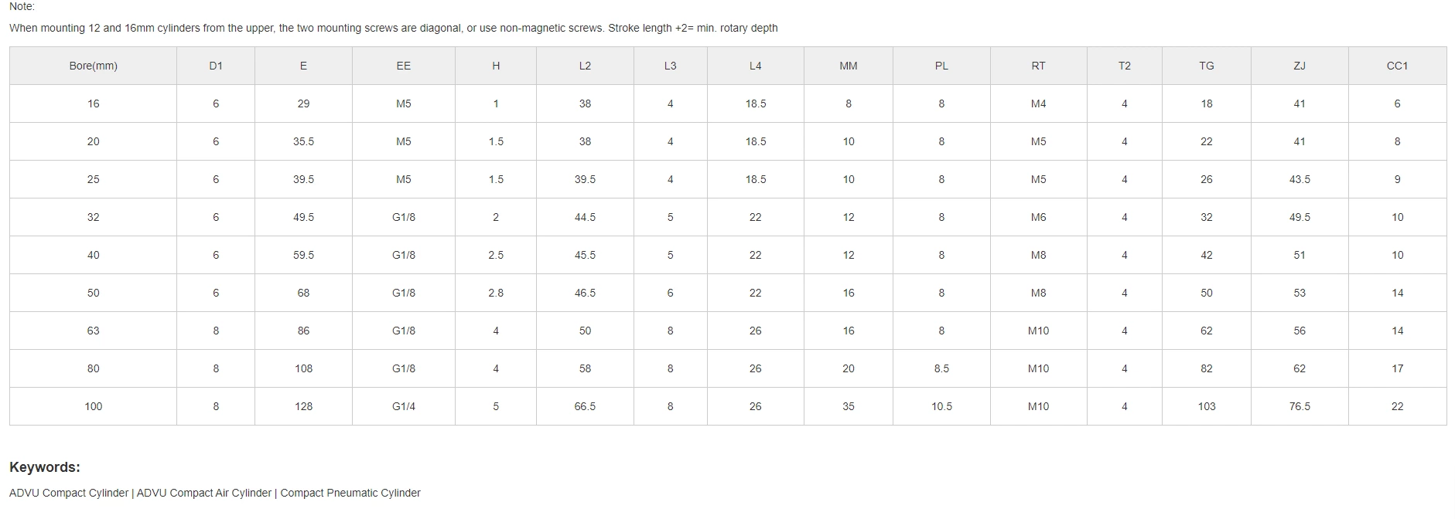Click the MM column header

[x=848, y=66]
